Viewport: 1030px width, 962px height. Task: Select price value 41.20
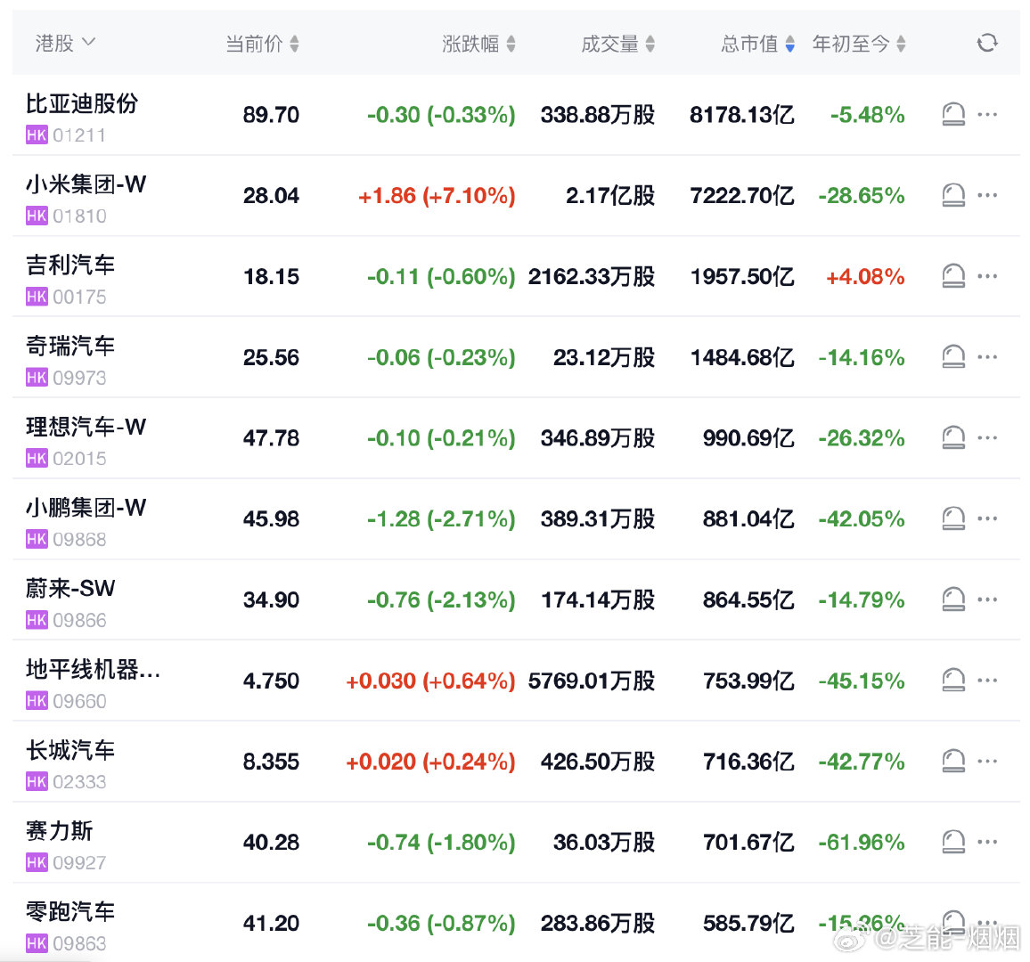[x=271, y=924]
